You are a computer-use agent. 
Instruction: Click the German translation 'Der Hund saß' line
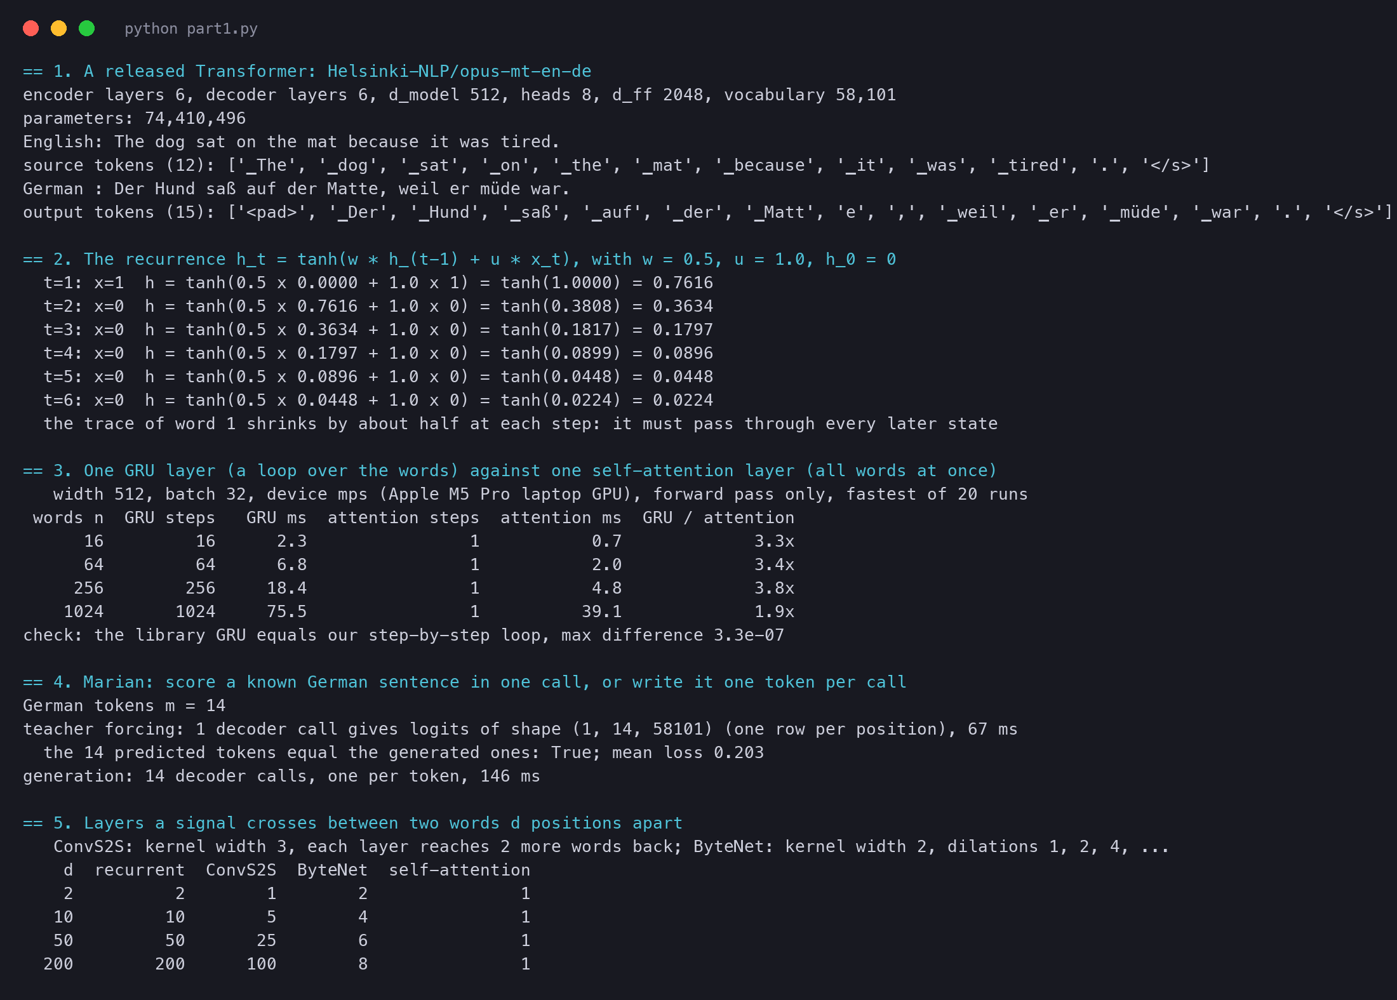(x=297, y=189)
